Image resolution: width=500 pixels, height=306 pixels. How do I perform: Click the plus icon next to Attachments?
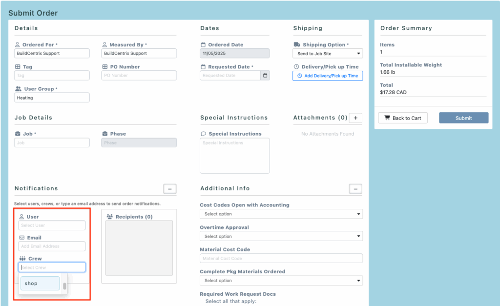click(355, 118)
